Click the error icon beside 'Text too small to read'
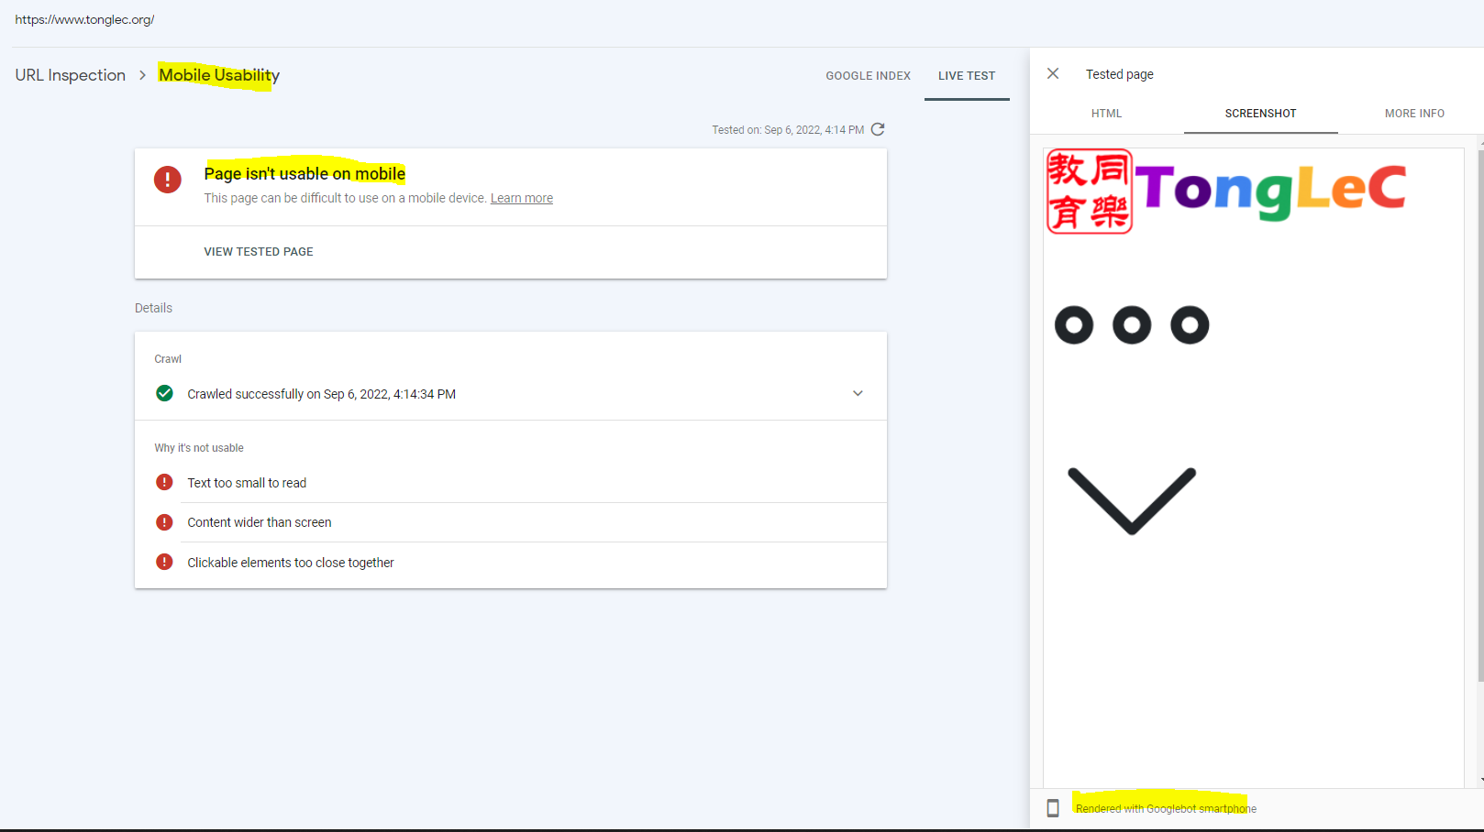This screenshot has width=1484, height=832. click(x=164, y=482)
